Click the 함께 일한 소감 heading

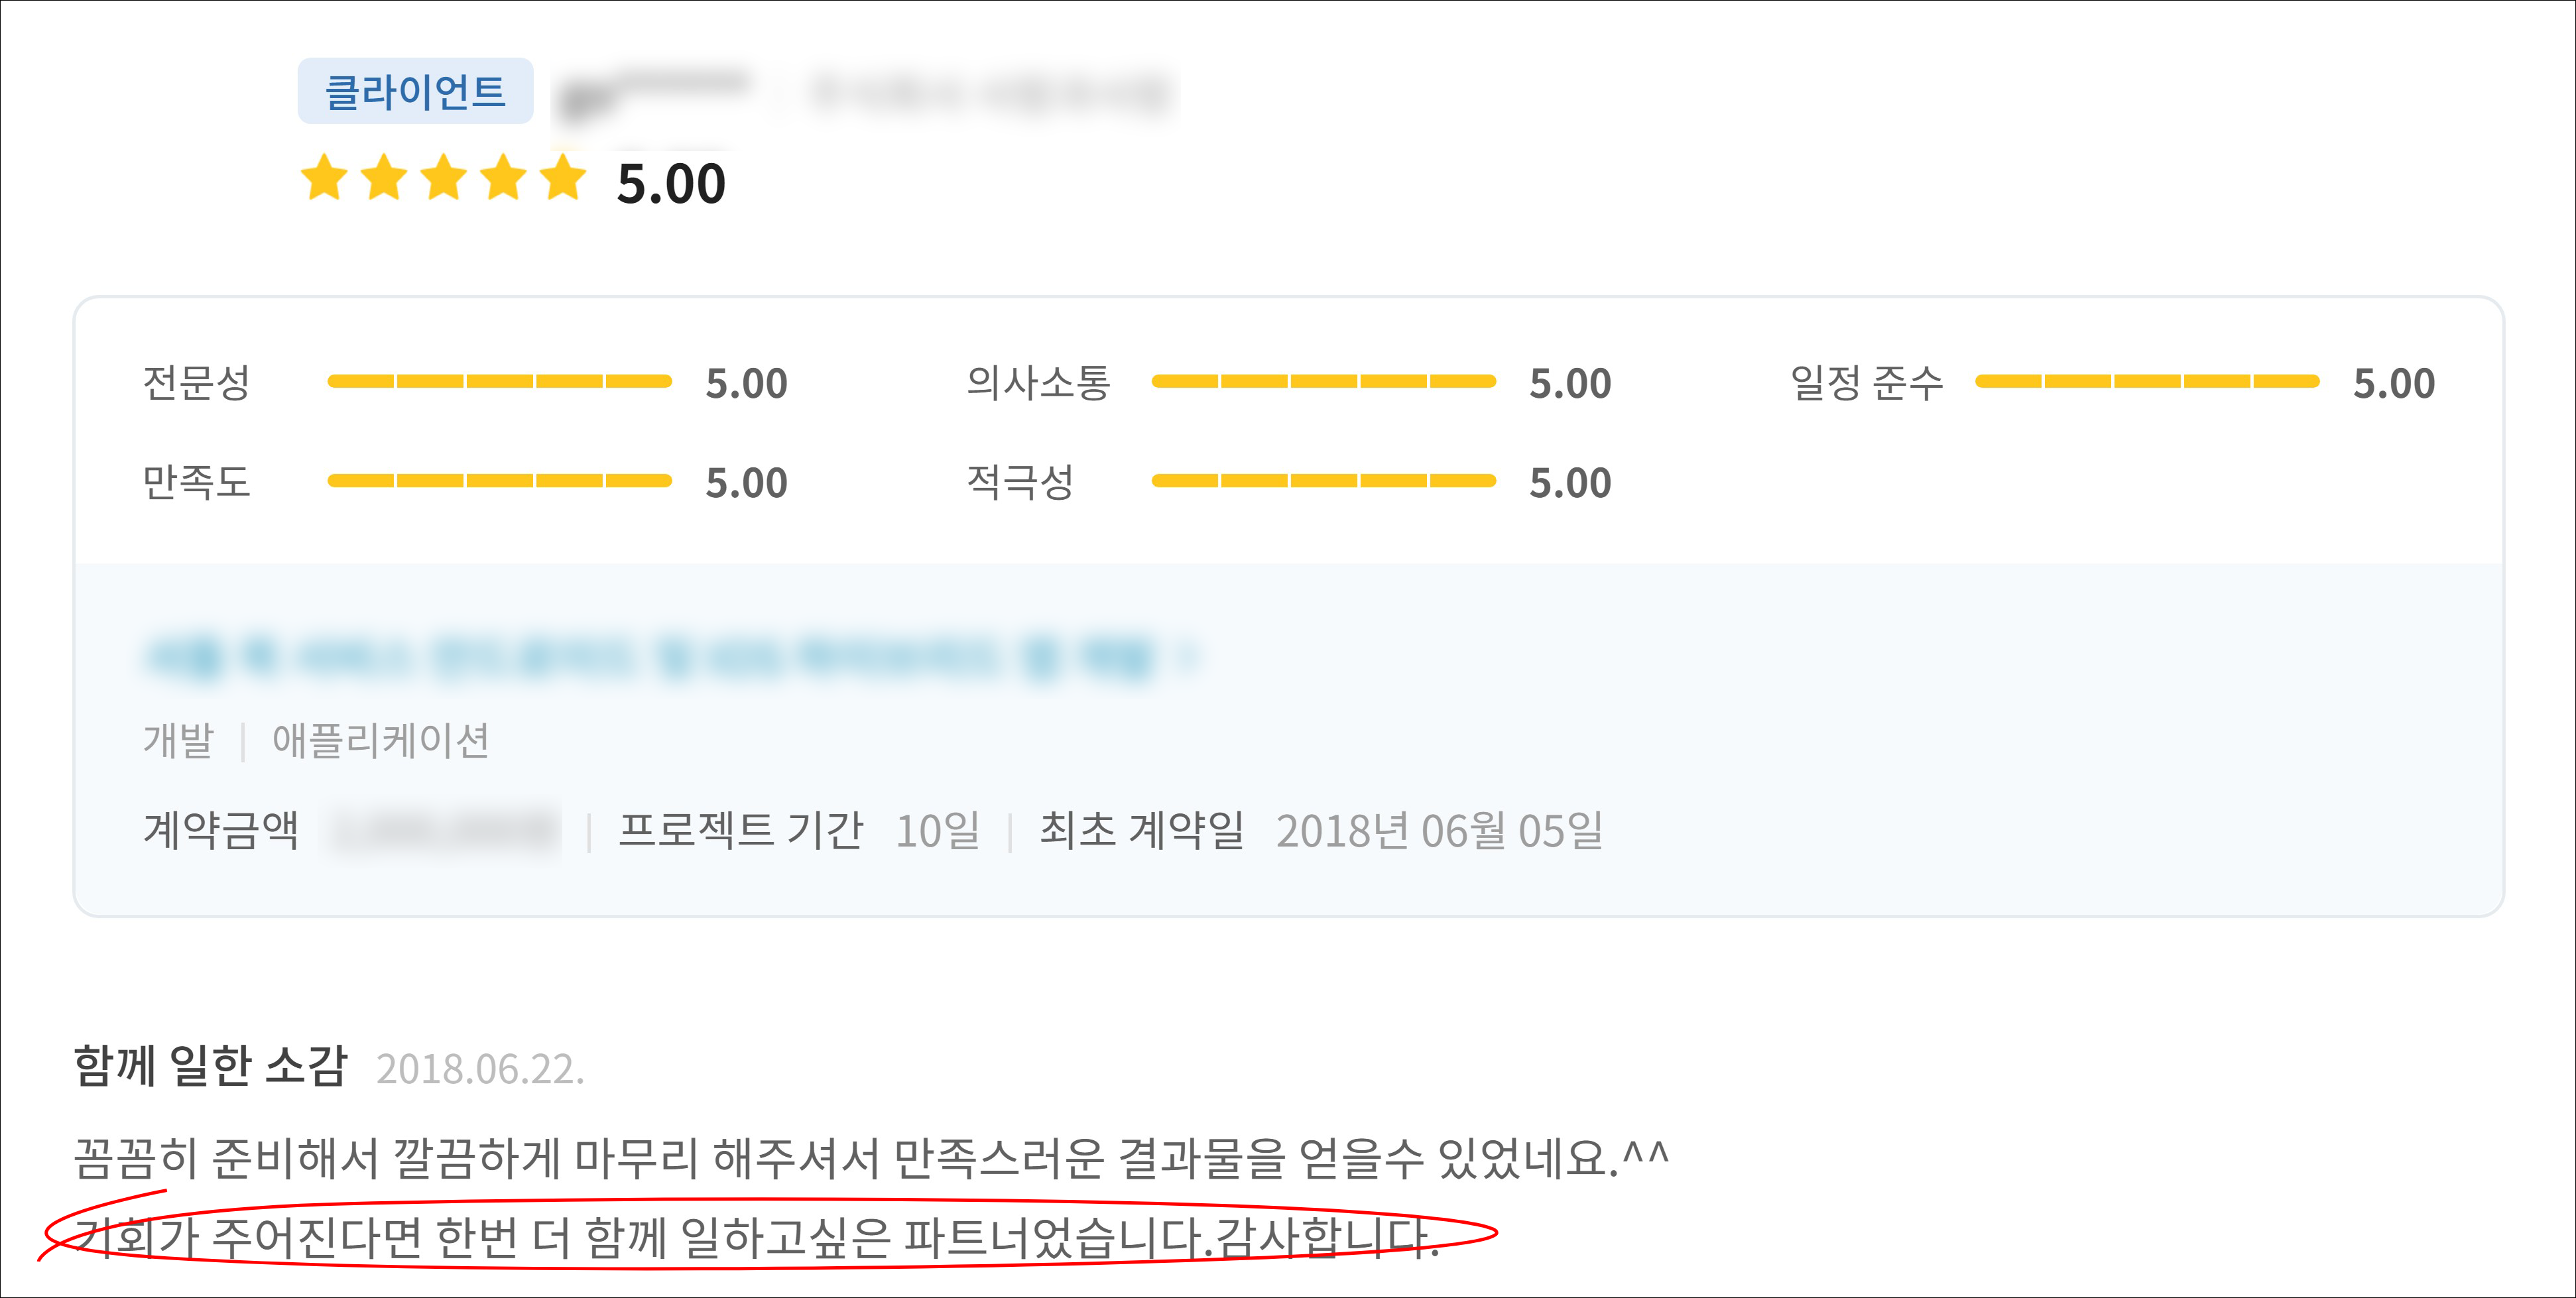point(210,1066)
